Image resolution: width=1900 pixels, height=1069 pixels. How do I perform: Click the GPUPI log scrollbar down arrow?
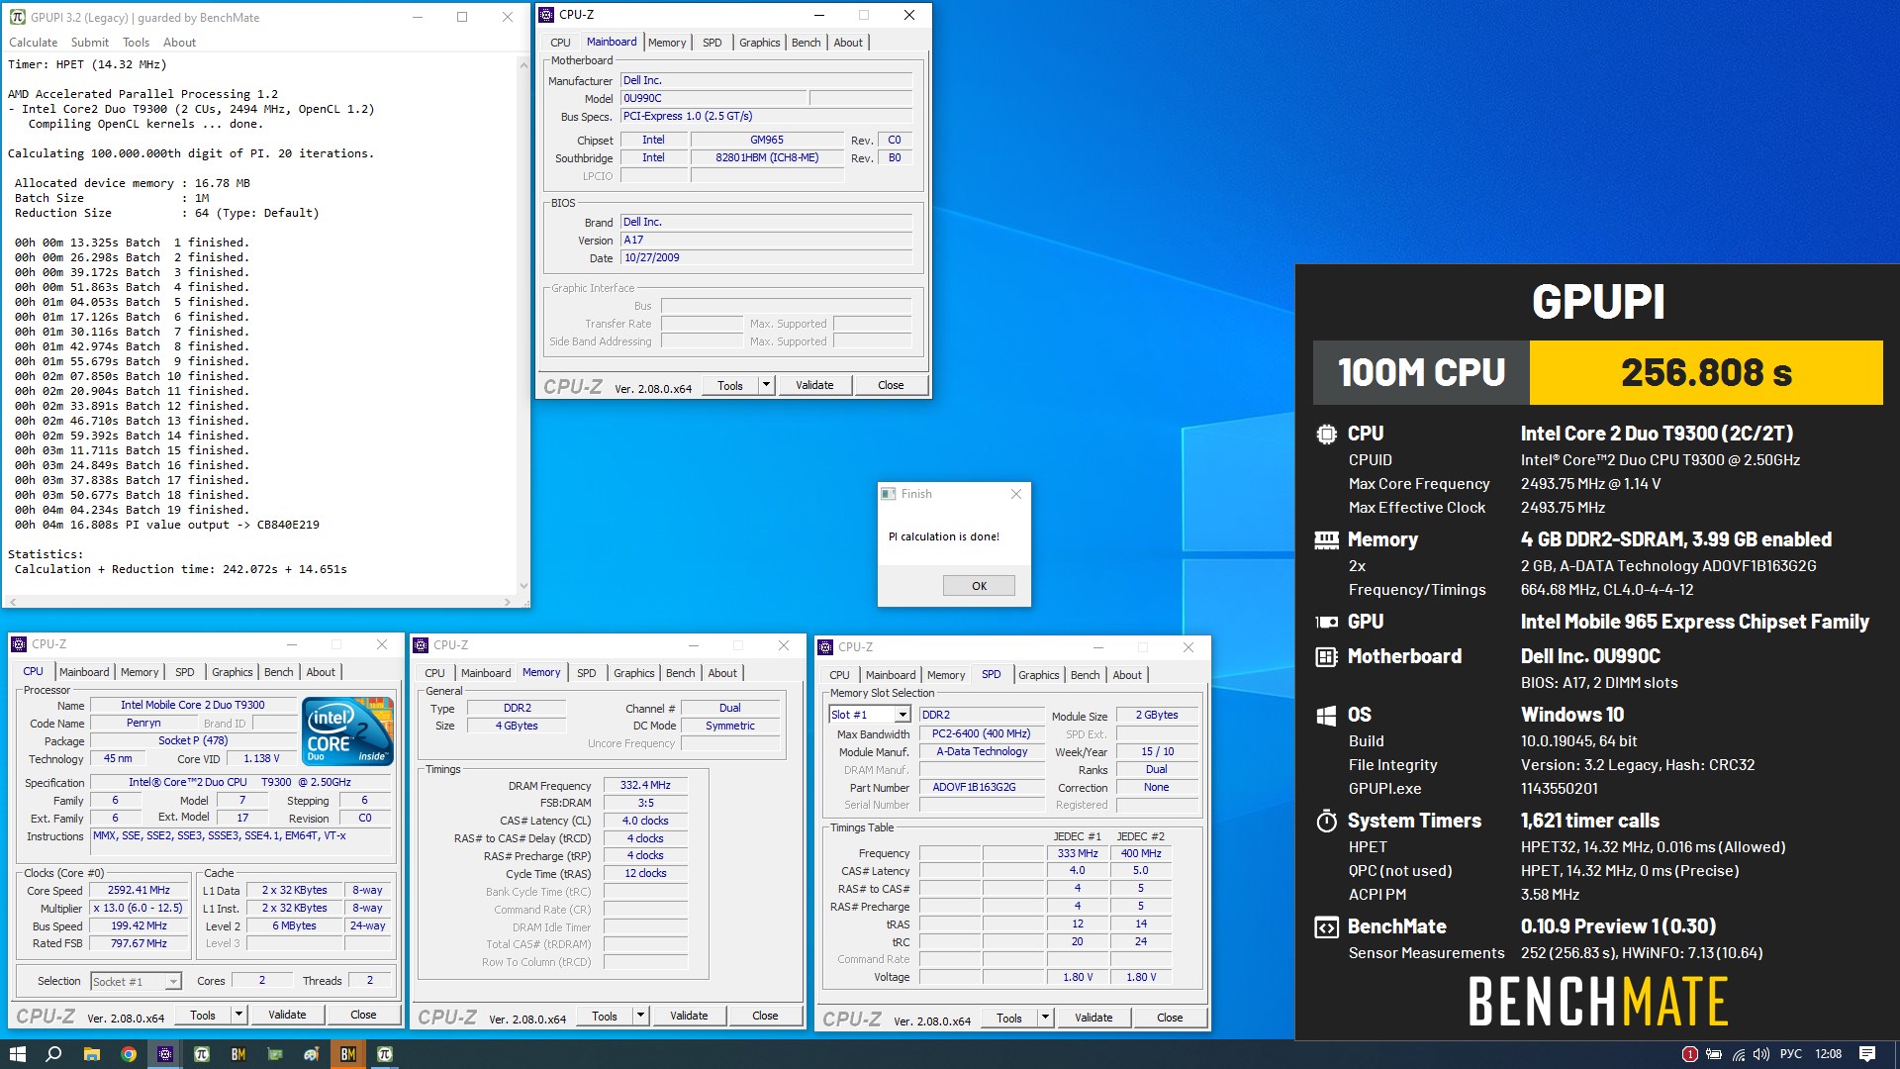click(x=523, y=587)
